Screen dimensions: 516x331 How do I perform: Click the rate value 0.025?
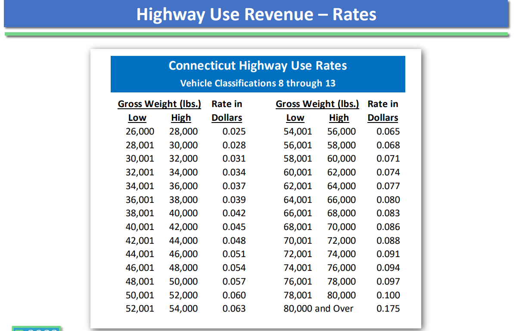pyautogui.click(x=234, y=132)
